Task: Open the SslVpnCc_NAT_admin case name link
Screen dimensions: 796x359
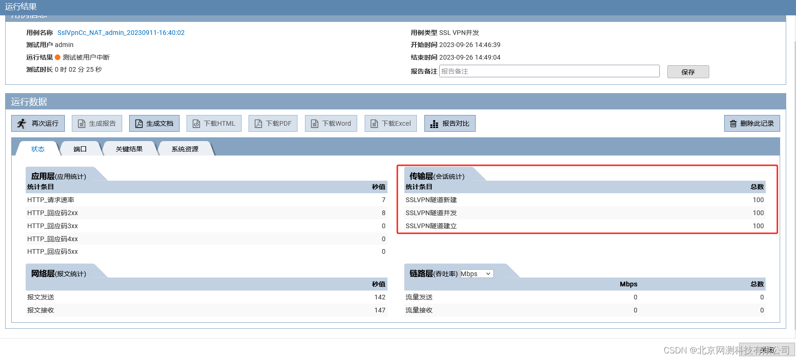Action: [121, 33]
